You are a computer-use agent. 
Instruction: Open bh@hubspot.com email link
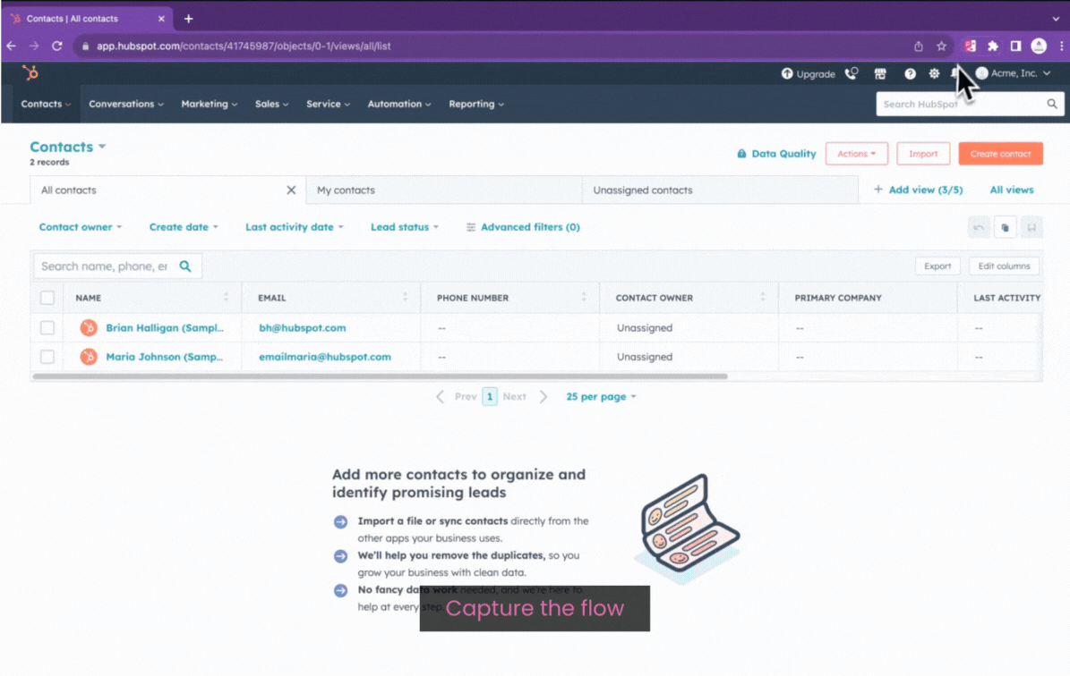coord(303,328)
